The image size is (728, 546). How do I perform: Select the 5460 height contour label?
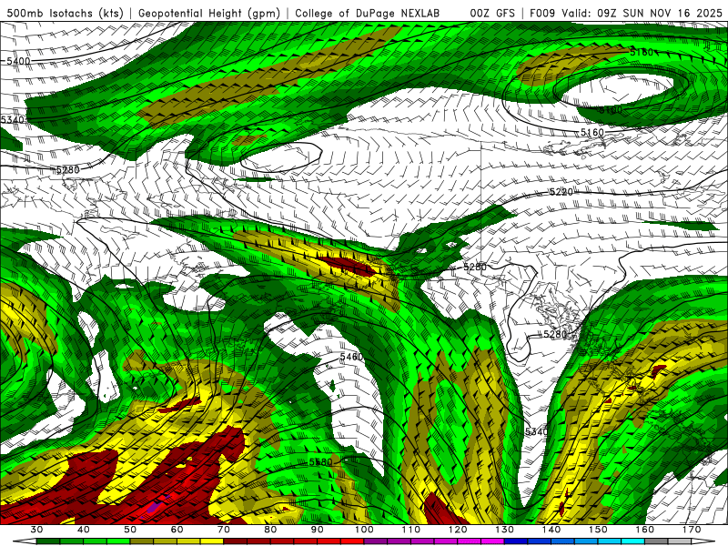[351, 357]
